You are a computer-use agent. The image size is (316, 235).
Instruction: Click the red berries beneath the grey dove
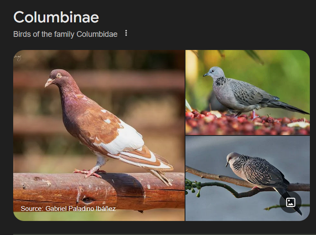(x=247, y=124)
